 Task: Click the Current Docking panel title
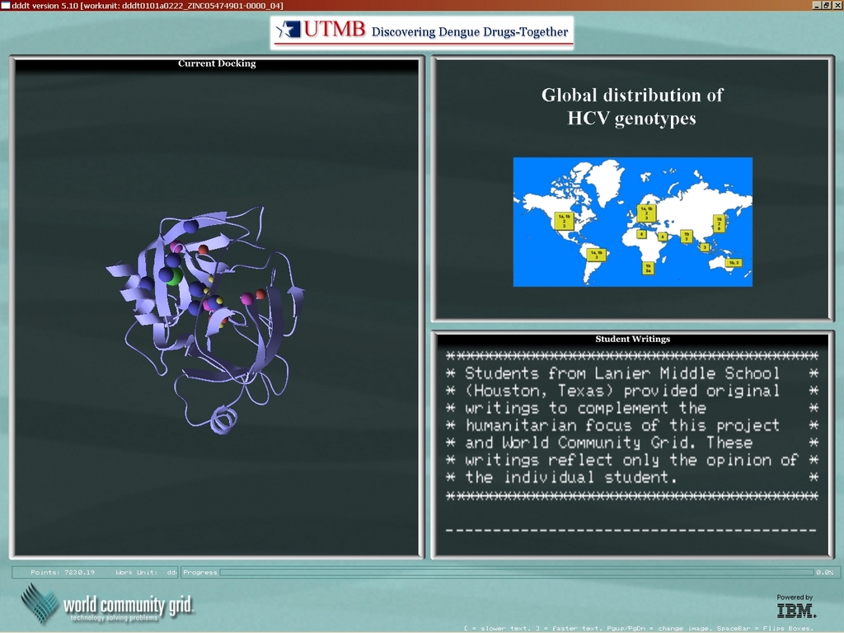coord(217,63)
